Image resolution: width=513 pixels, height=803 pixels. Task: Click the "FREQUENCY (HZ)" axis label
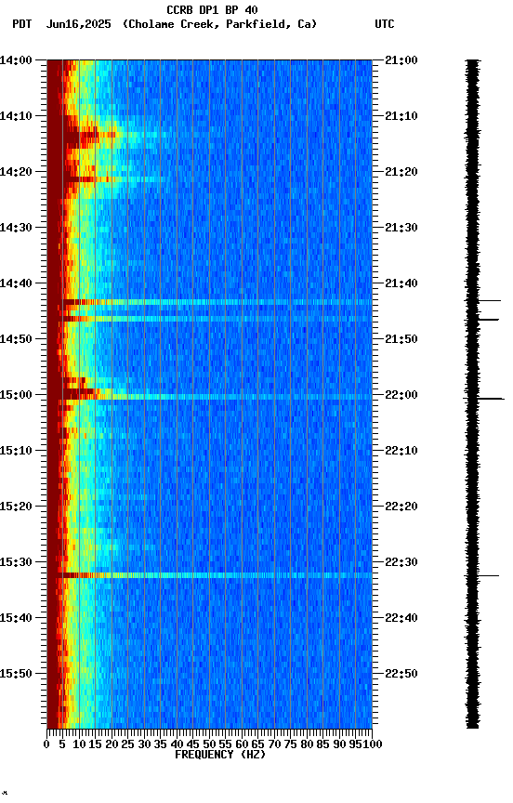tap(220, 755)
